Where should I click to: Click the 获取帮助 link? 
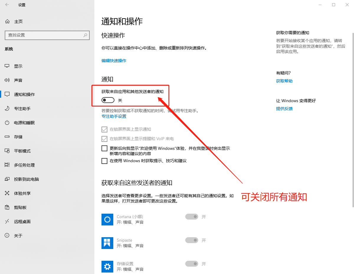(x=284, y=81)
